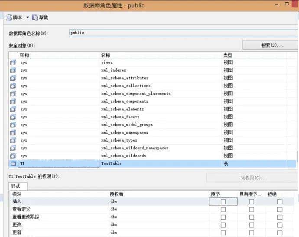Click the view icon for xml_schema_namespaces row

(x=13, y=133)
